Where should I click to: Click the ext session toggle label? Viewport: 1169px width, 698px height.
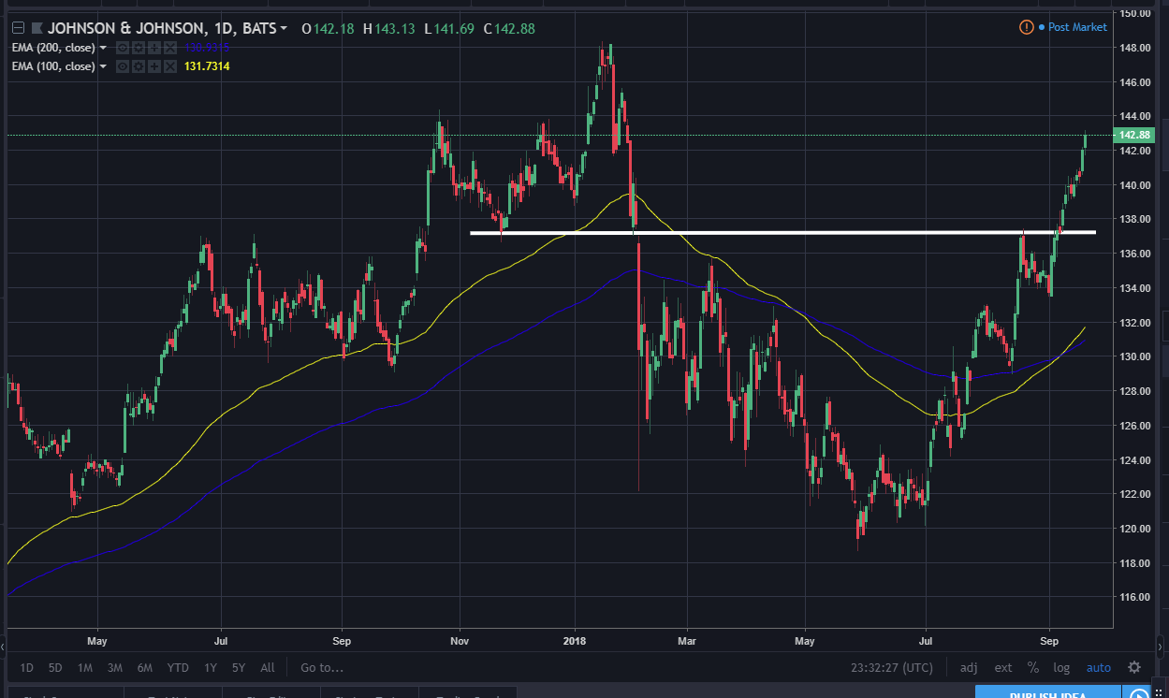[1002, 667]
